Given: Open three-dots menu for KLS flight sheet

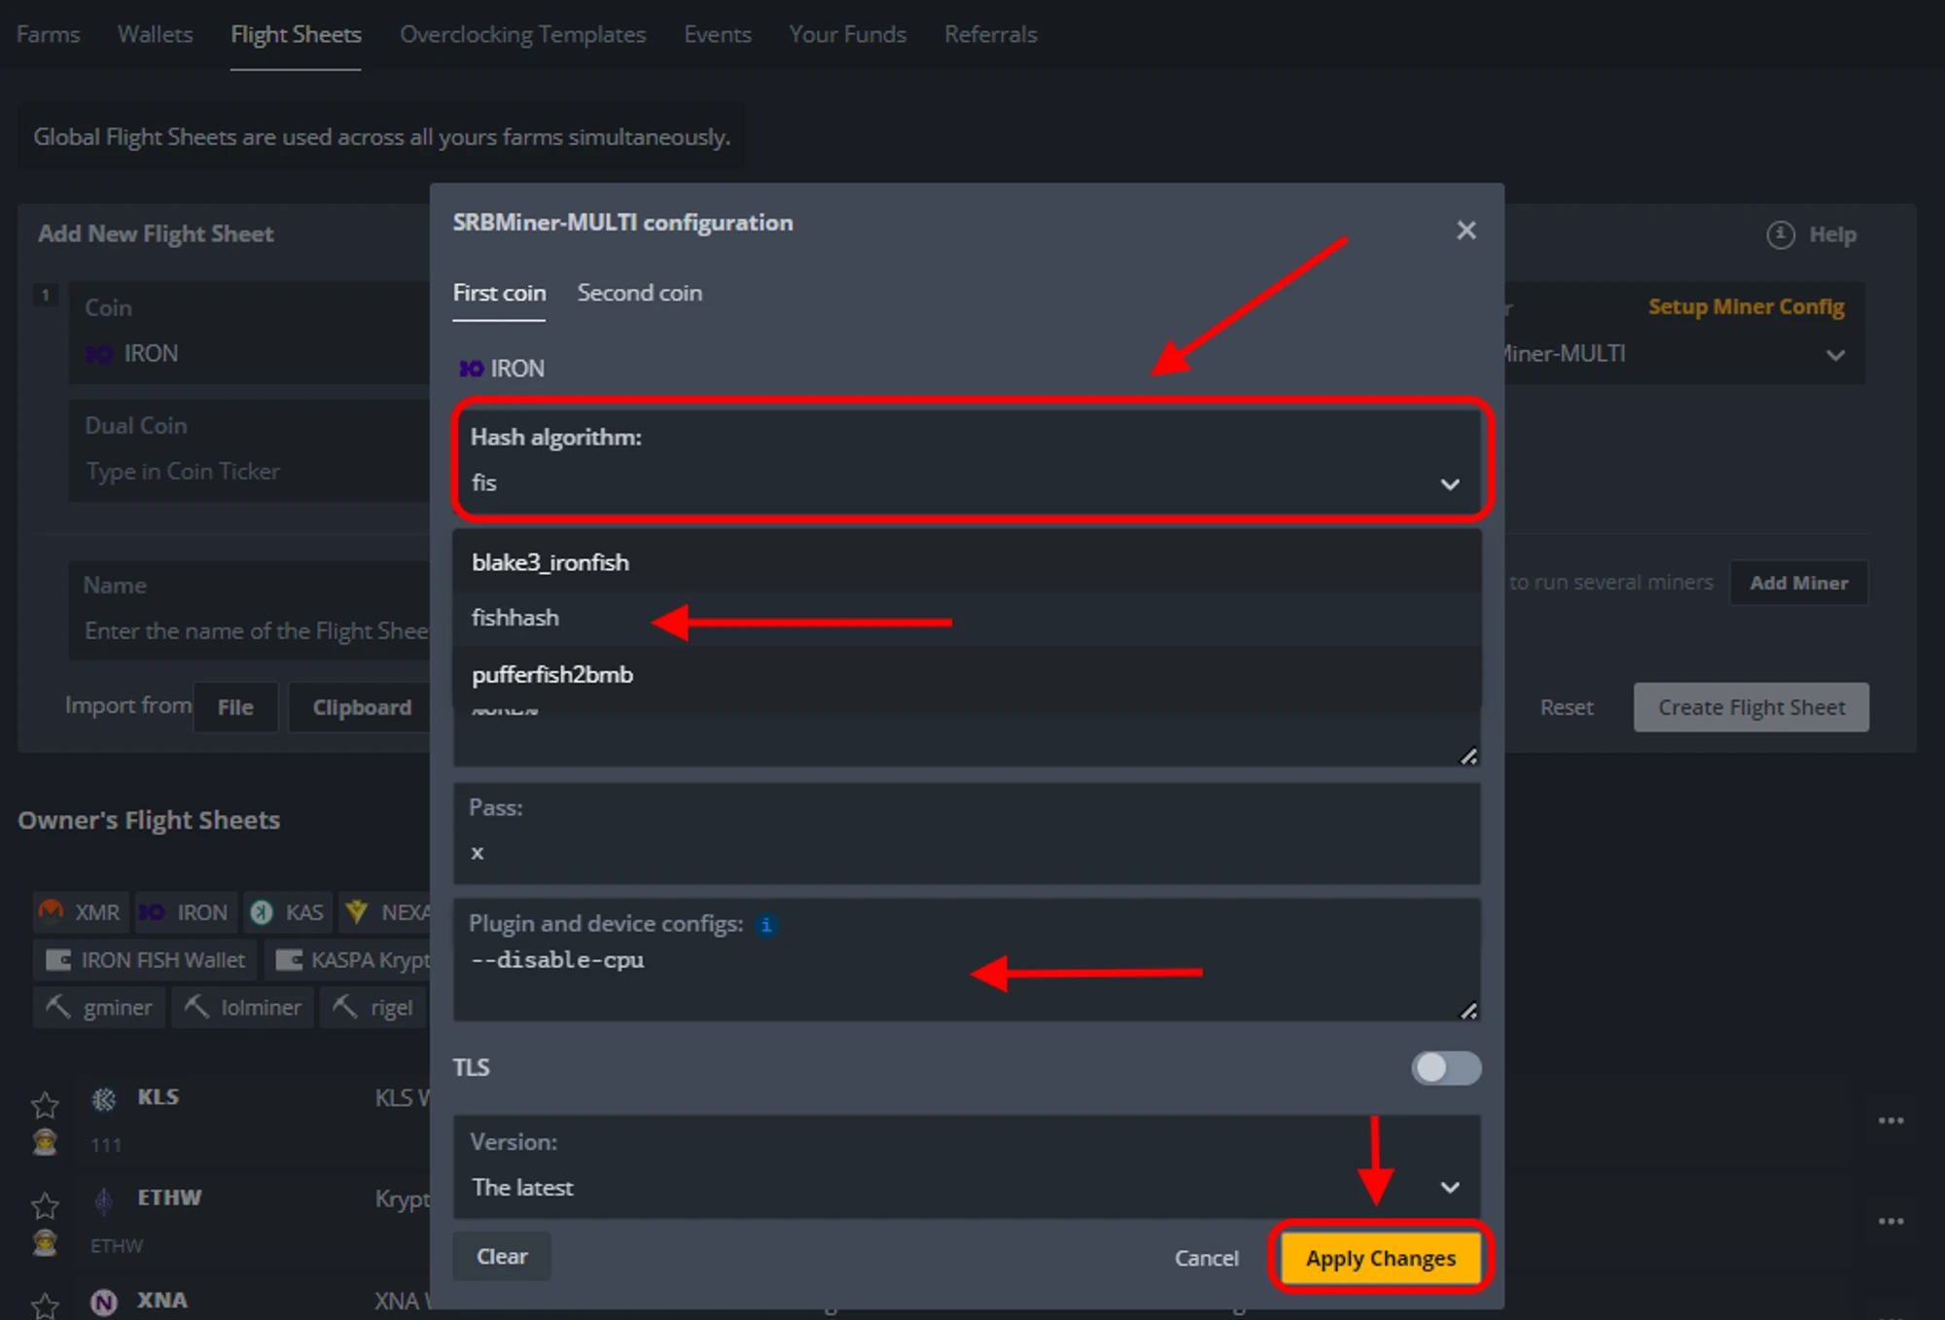Looking at the screenshot, I should pos(1891,1121).
